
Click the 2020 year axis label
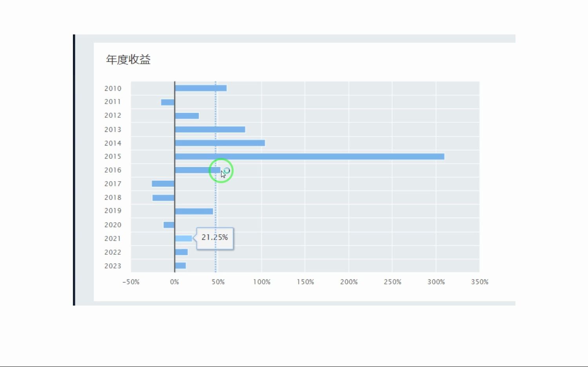pyautogui.click(x=113, y=225)
